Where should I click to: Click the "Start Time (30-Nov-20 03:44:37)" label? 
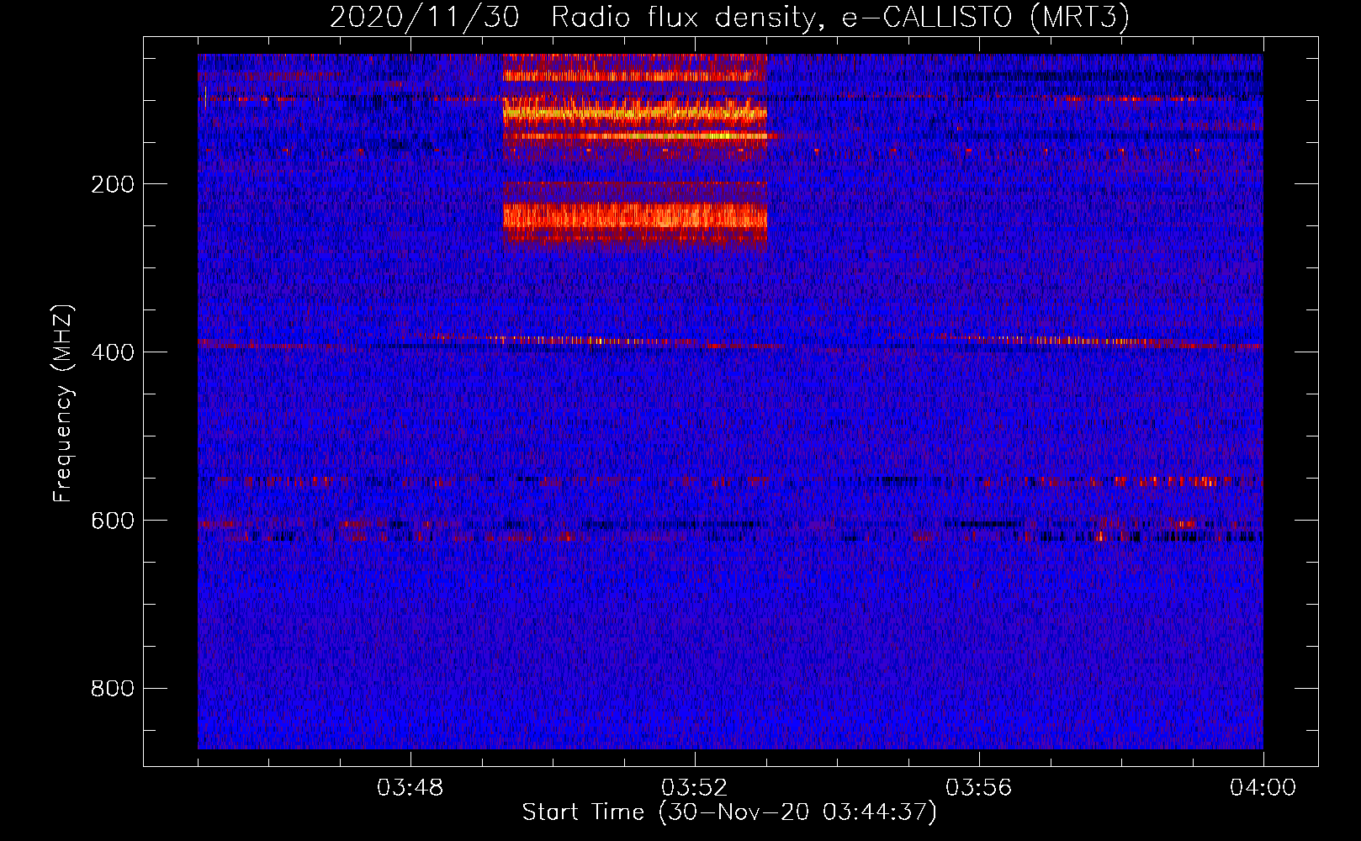point(729,812)
